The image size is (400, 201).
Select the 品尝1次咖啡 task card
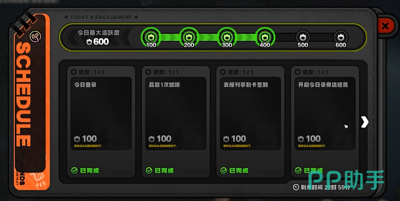(x=176, y=122)
